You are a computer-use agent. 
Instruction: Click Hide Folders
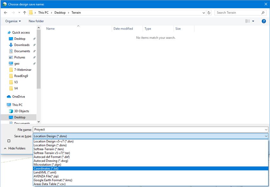[x=15, y=148]
